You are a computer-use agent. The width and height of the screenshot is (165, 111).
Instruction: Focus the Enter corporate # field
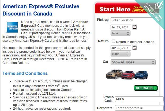(x=139, y=108)
